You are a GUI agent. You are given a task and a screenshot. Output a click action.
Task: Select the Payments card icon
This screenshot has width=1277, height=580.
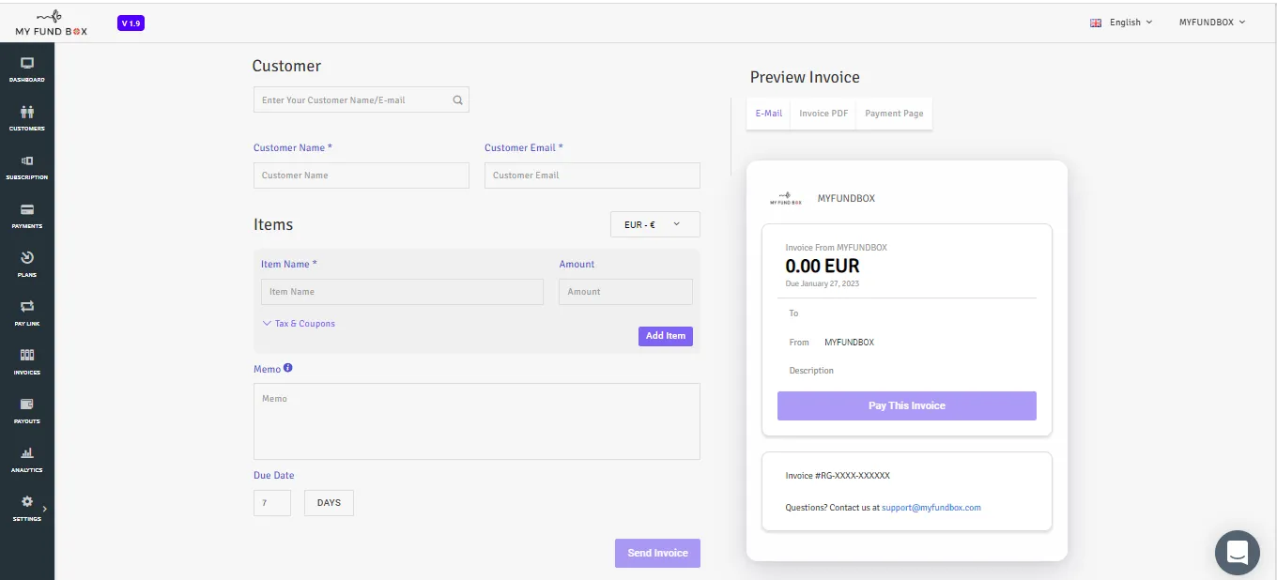(x=27, y=209)
